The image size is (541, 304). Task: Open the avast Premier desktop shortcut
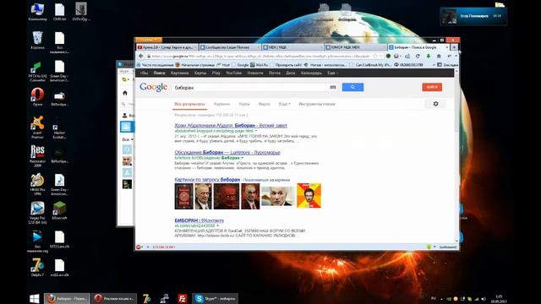point(37,127)
